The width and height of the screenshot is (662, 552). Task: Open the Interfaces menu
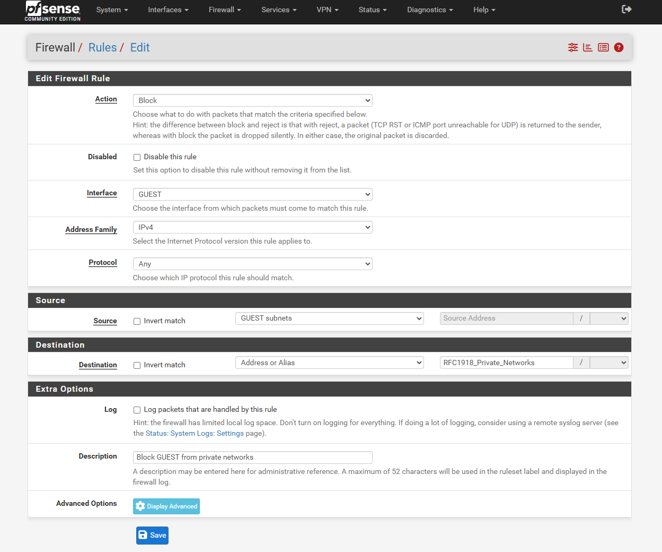click(168, 10)
